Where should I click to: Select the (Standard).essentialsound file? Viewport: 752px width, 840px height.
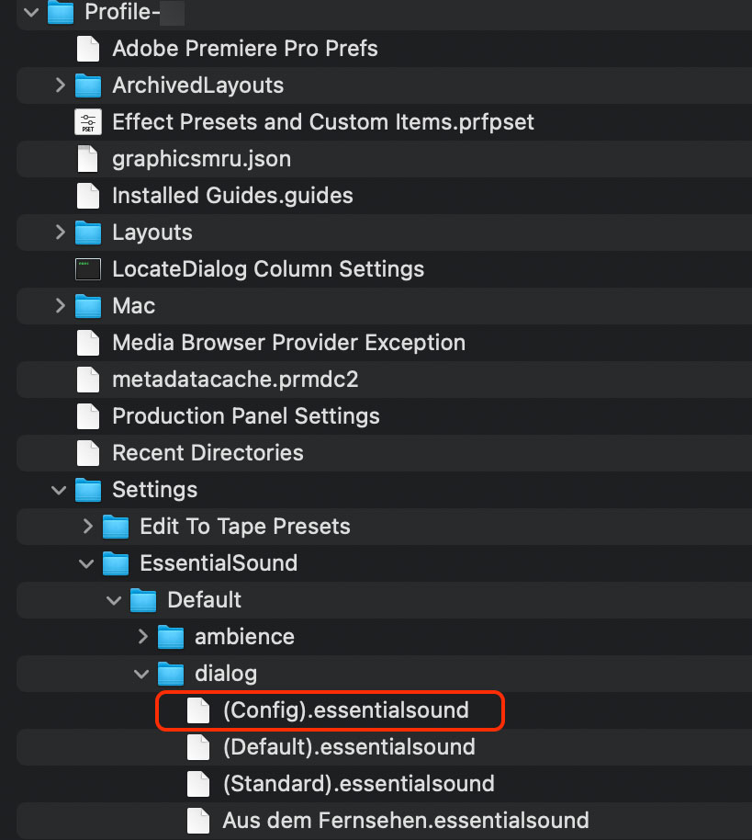pos(356,783)
